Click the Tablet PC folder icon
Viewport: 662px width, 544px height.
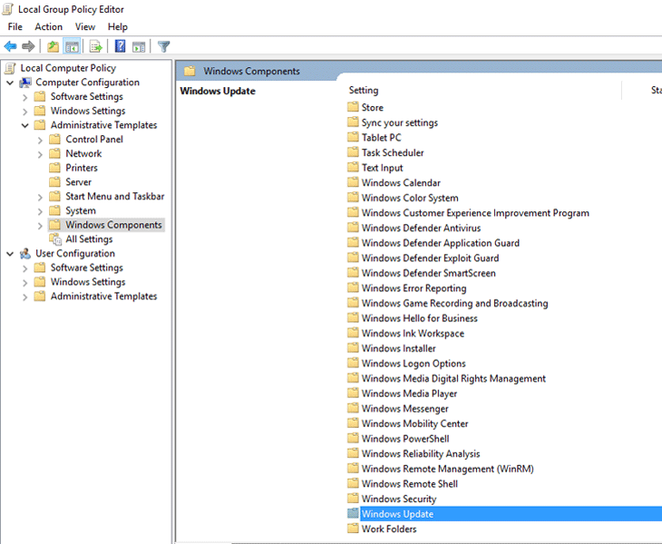[x=353, y=137]
